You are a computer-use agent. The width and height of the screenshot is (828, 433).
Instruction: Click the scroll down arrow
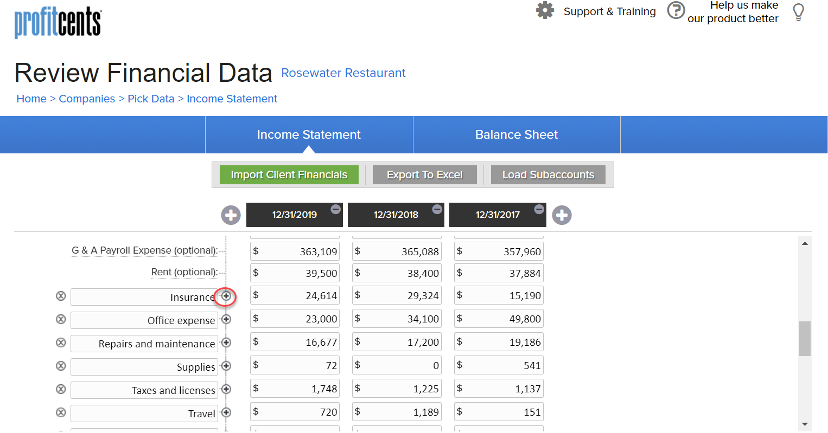click(x=805, y=424)
